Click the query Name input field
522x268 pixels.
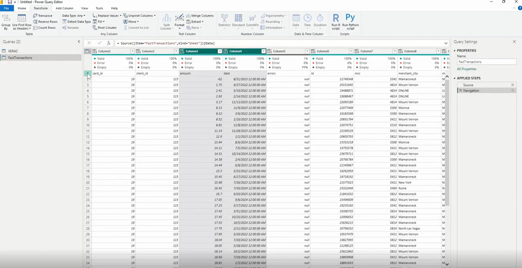[x=486, y=62]
